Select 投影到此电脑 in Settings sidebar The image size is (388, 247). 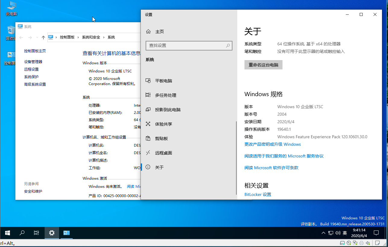coord(188,110)
